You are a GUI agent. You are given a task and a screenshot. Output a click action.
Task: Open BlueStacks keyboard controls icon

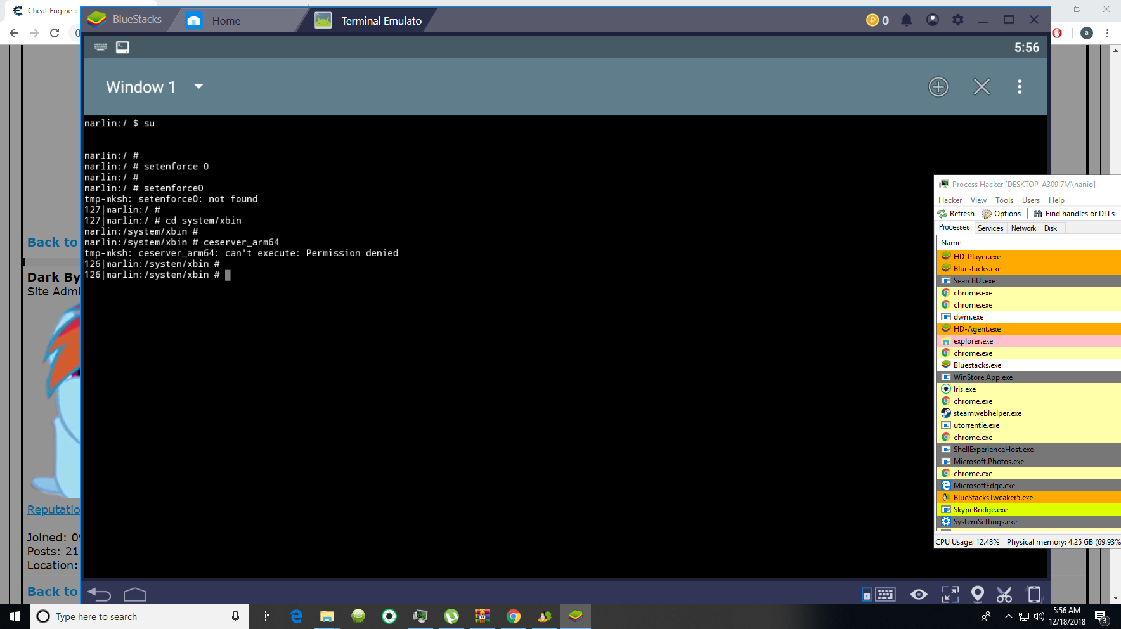[x=885, y=594]
